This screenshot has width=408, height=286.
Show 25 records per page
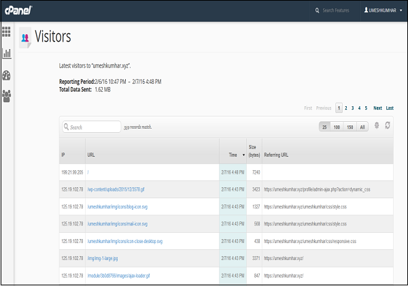(x=325, y=127)
